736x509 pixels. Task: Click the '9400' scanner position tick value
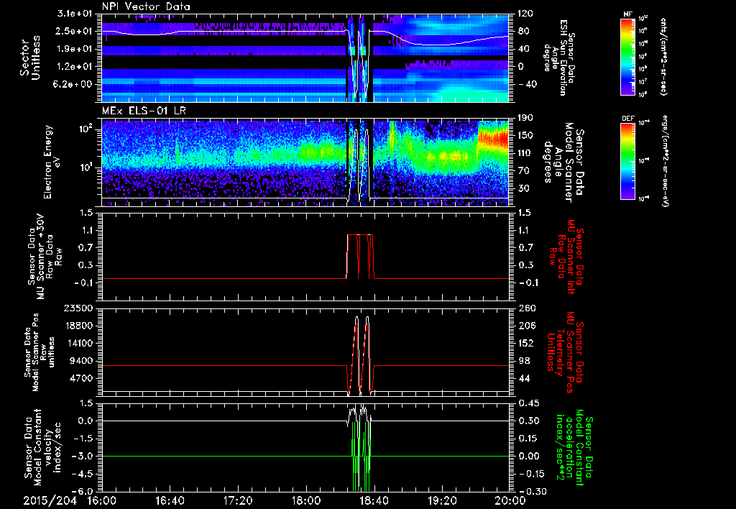82,361
